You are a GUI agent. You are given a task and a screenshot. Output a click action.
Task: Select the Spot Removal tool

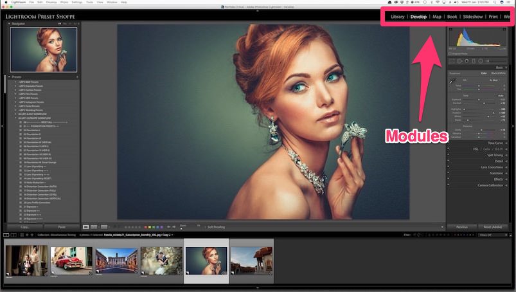(459, 61)
